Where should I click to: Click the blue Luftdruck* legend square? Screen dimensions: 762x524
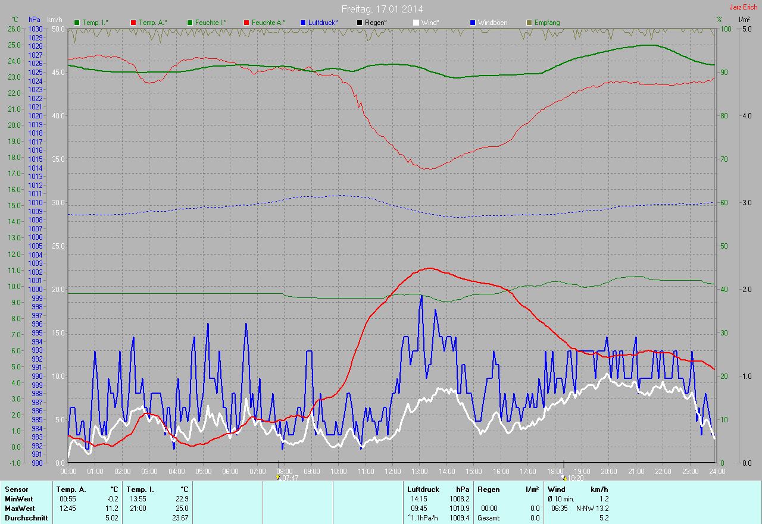coord(303,23)
